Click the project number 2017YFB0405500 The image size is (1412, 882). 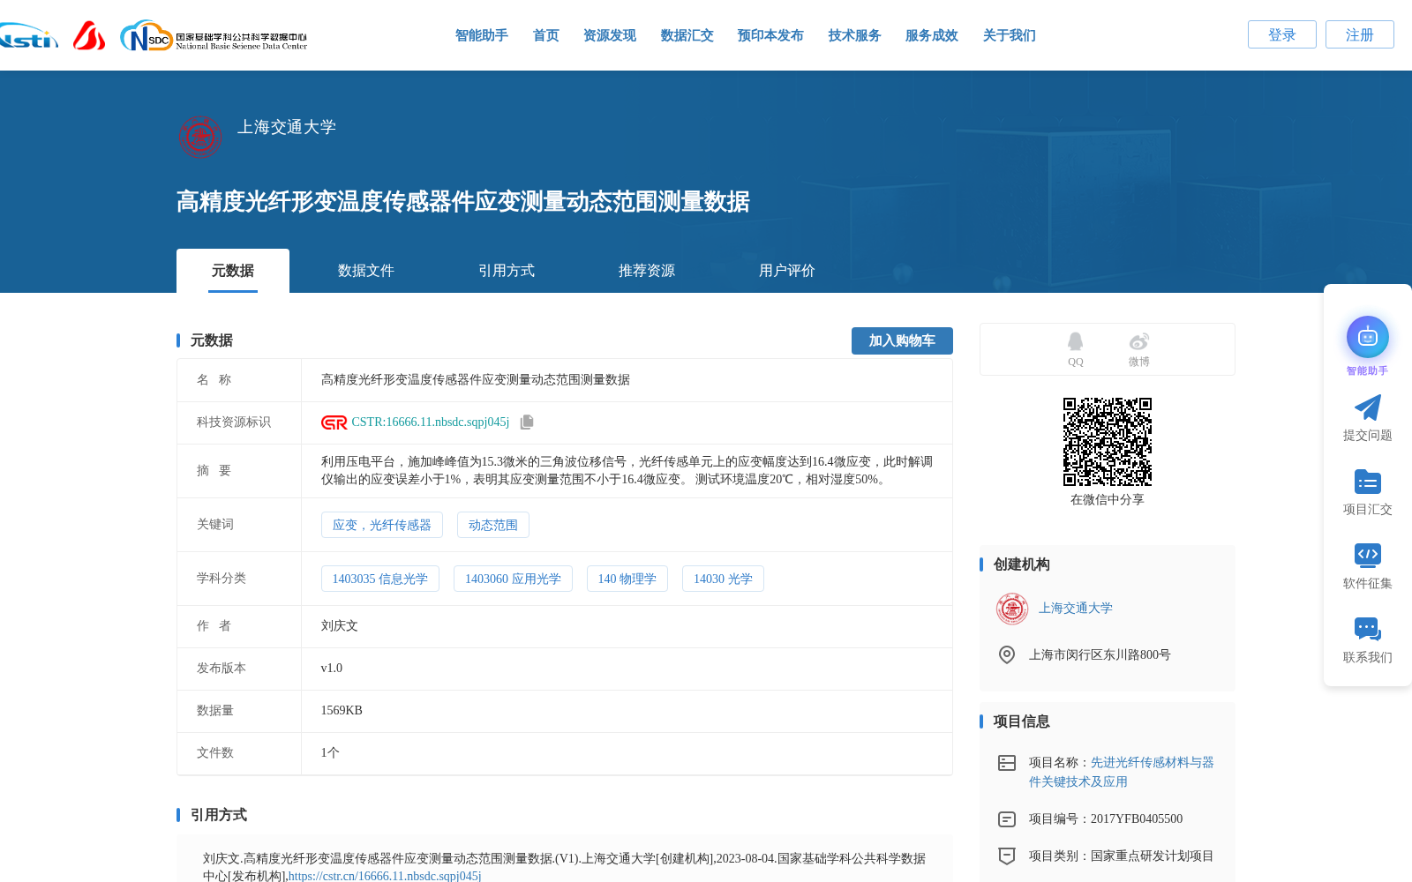pyautogui.click(x=1137, y=819)
